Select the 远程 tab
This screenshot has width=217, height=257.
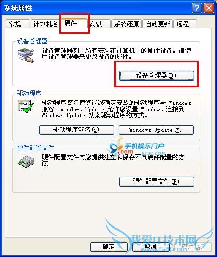[x=185, y=24]
